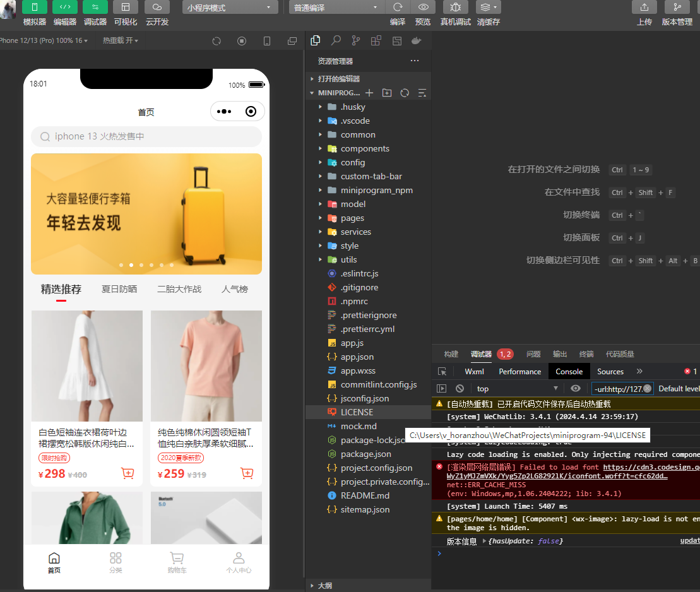Viewport: 700px width, 592px height.
Task: Open cloud development (云开发)
Action: [157, 7]
